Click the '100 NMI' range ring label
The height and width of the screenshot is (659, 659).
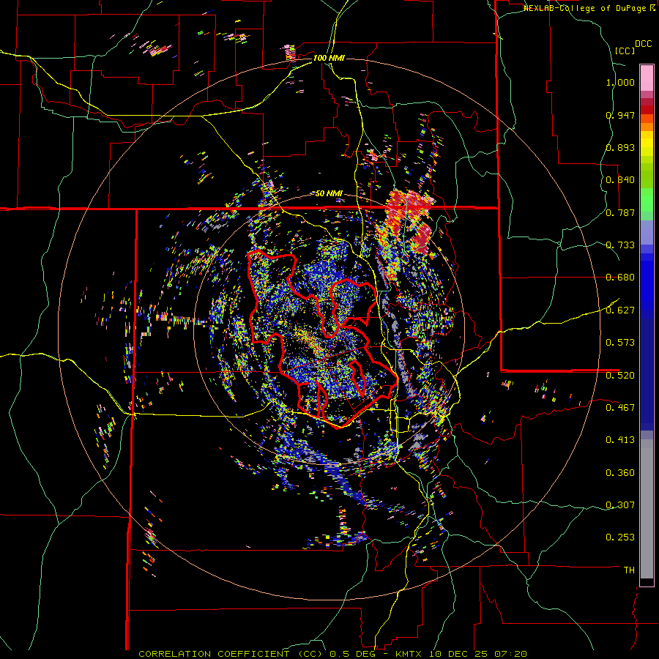tap(329, 58)
